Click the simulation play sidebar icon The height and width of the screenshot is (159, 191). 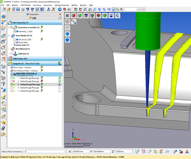(x=3, y=98)
